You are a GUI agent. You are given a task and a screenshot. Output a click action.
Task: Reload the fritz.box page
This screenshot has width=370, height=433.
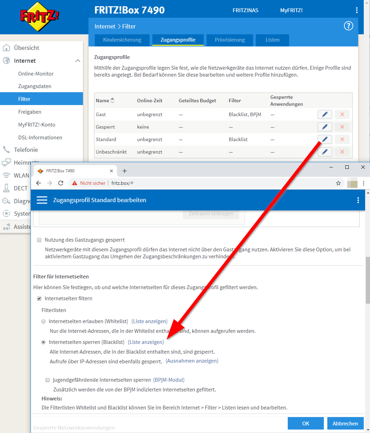pyautogui.click(x=61, y=183)
